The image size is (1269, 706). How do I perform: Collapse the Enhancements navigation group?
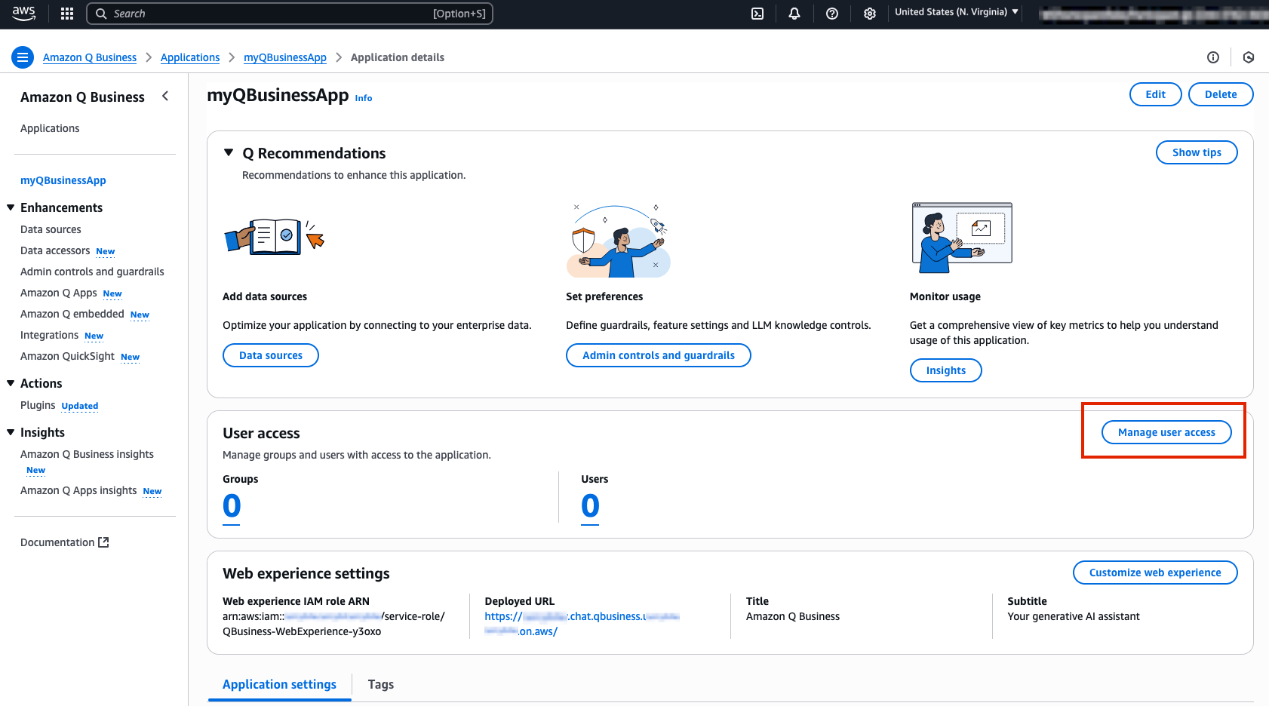[x=11, y=207]
